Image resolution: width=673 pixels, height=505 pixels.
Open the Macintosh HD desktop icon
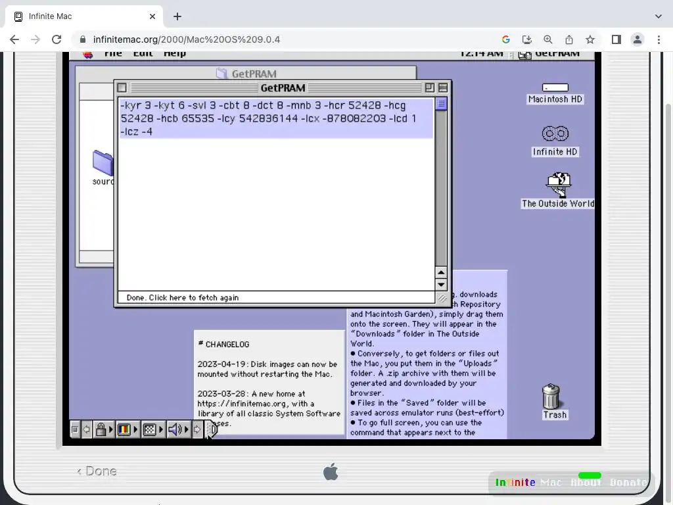coord(555,93)
